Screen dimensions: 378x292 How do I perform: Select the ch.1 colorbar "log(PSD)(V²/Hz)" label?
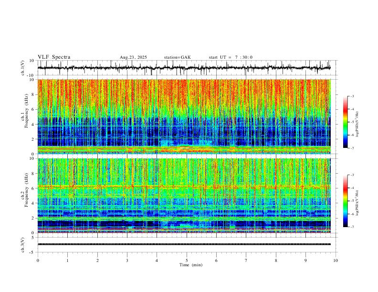357,124
